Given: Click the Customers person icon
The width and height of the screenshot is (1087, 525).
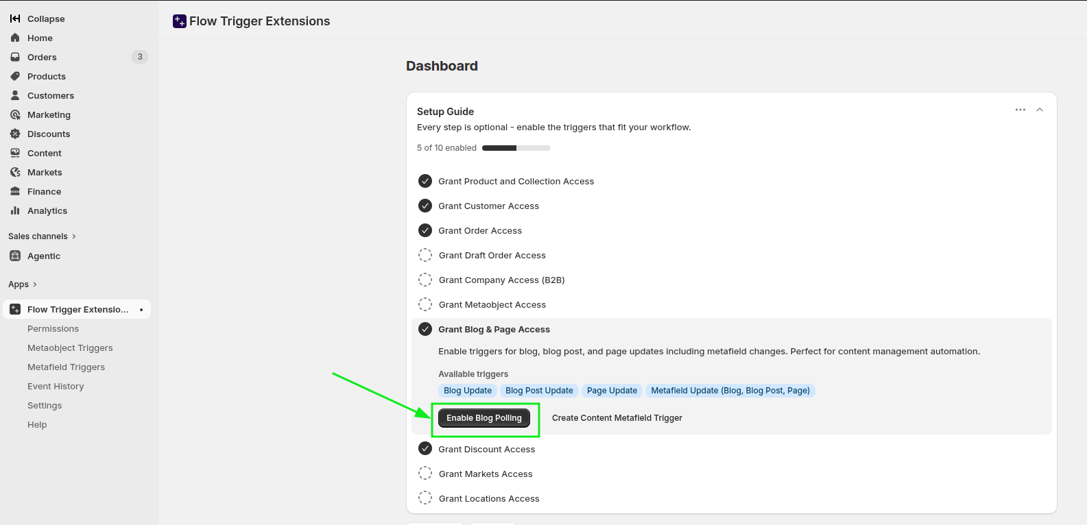Looking at the screenshot, I should pos(15,95).
